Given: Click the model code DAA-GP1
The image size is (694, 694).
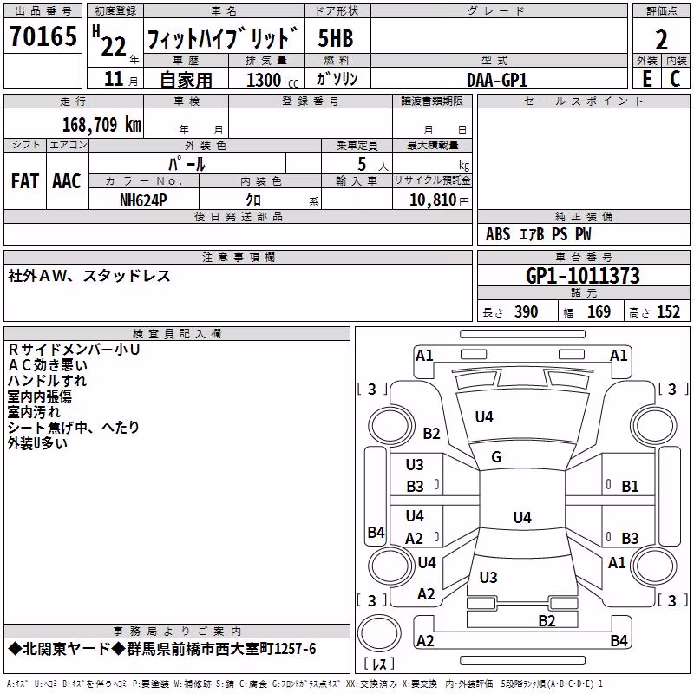Looking at the screenshot, I should pos(497,80).
